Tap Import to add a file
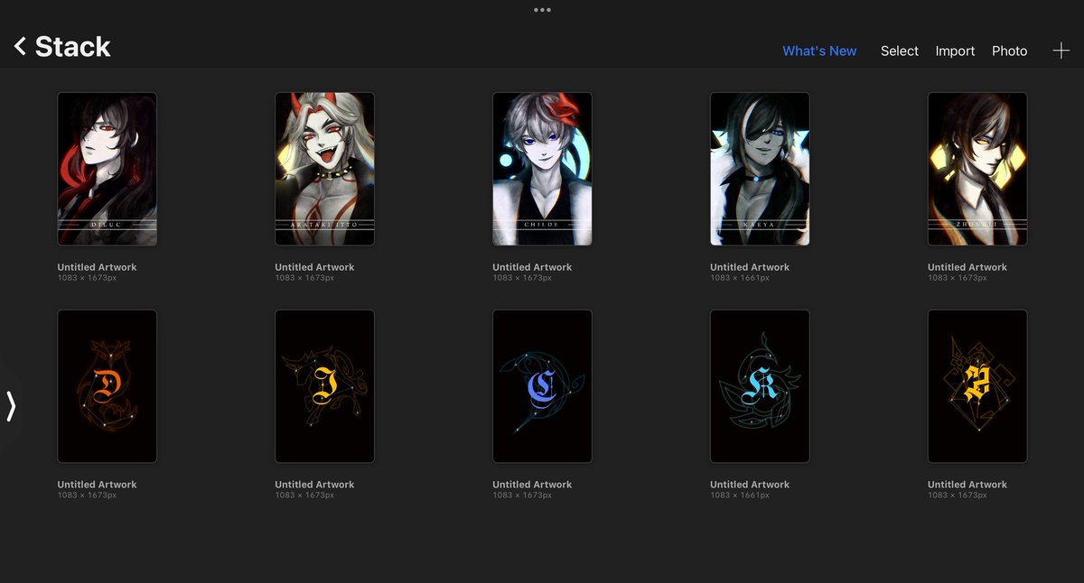1084x583 pixels. (955, 51)
